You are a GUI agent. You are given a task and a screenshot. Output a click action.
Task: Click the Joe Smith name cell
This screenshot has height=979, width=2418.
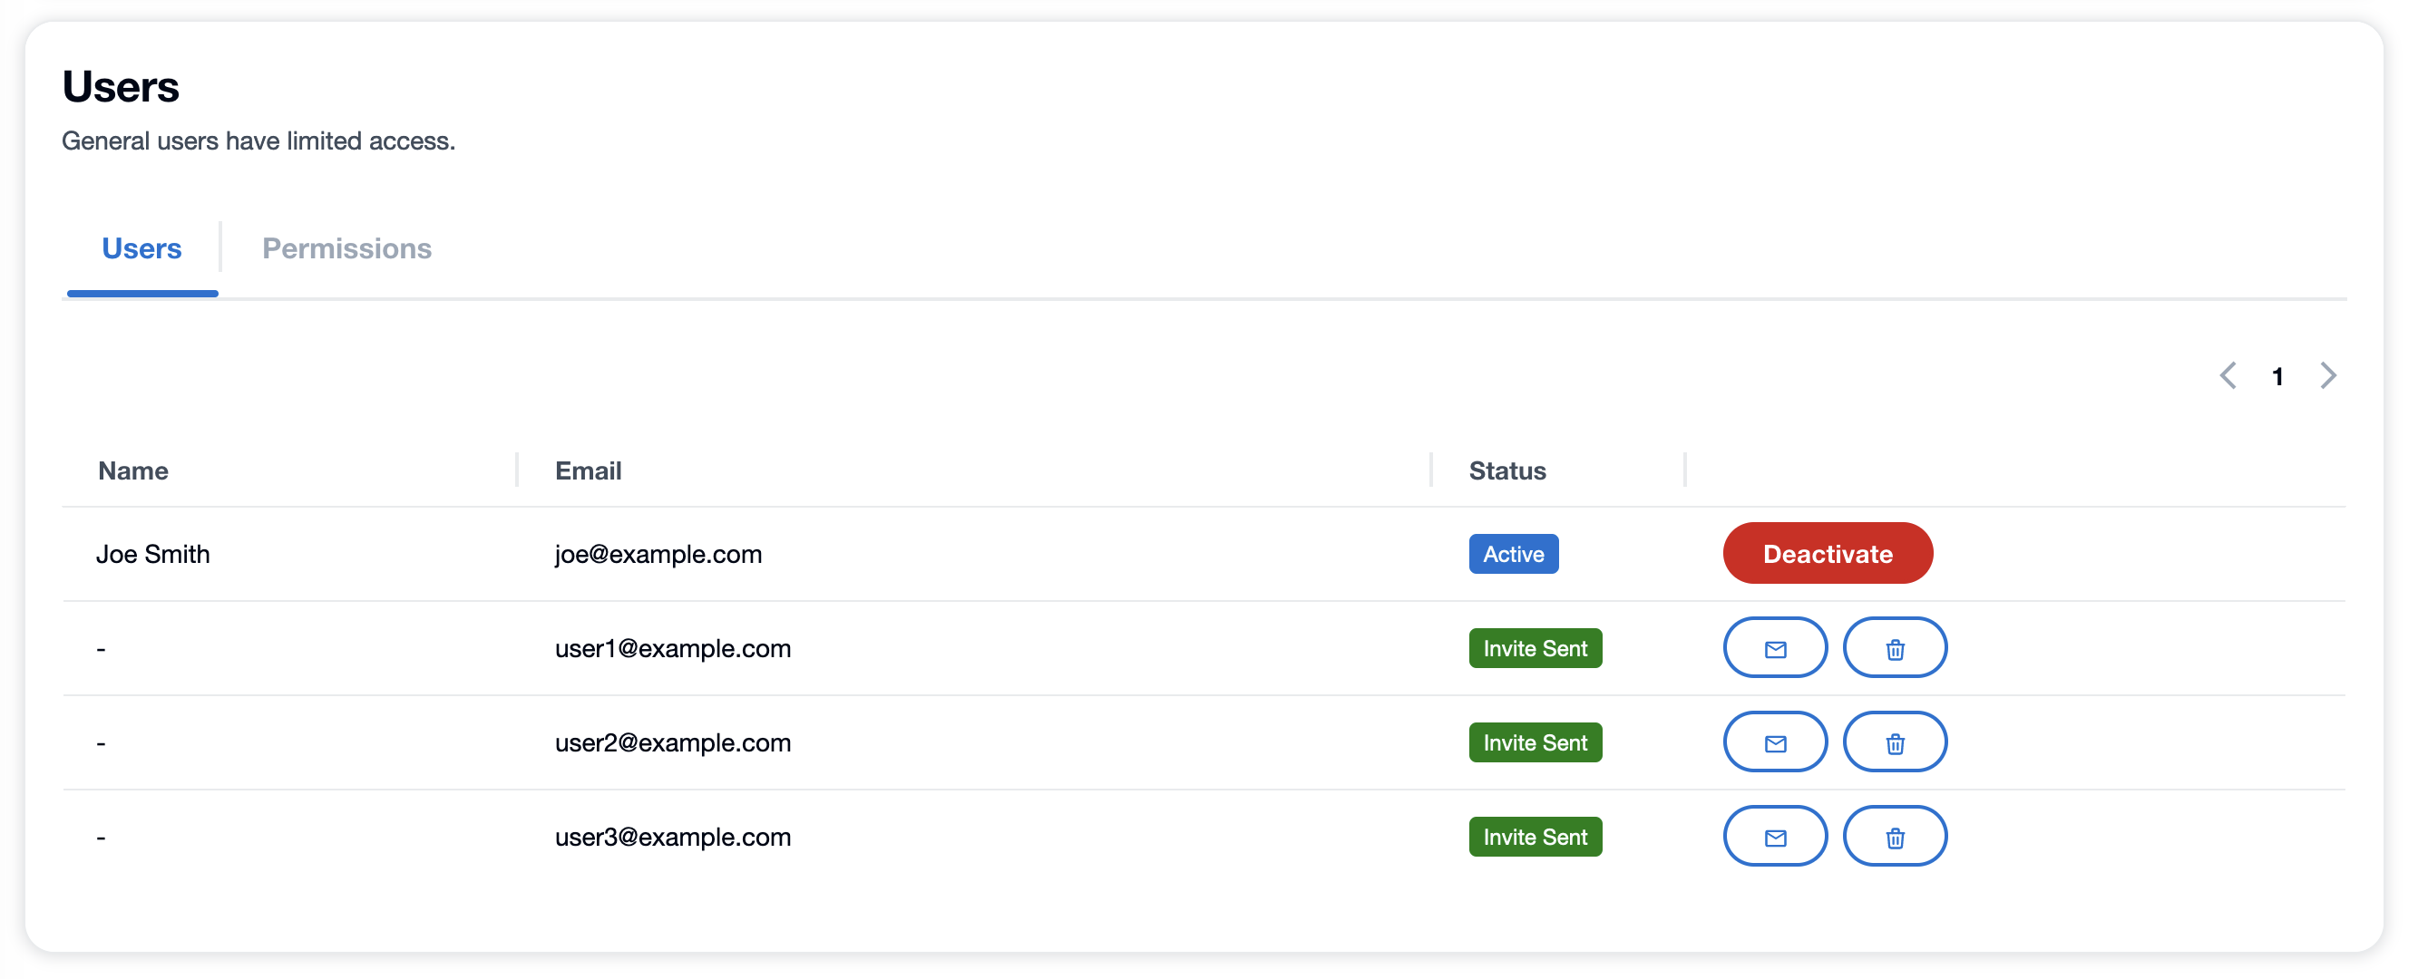coord(153,554)
